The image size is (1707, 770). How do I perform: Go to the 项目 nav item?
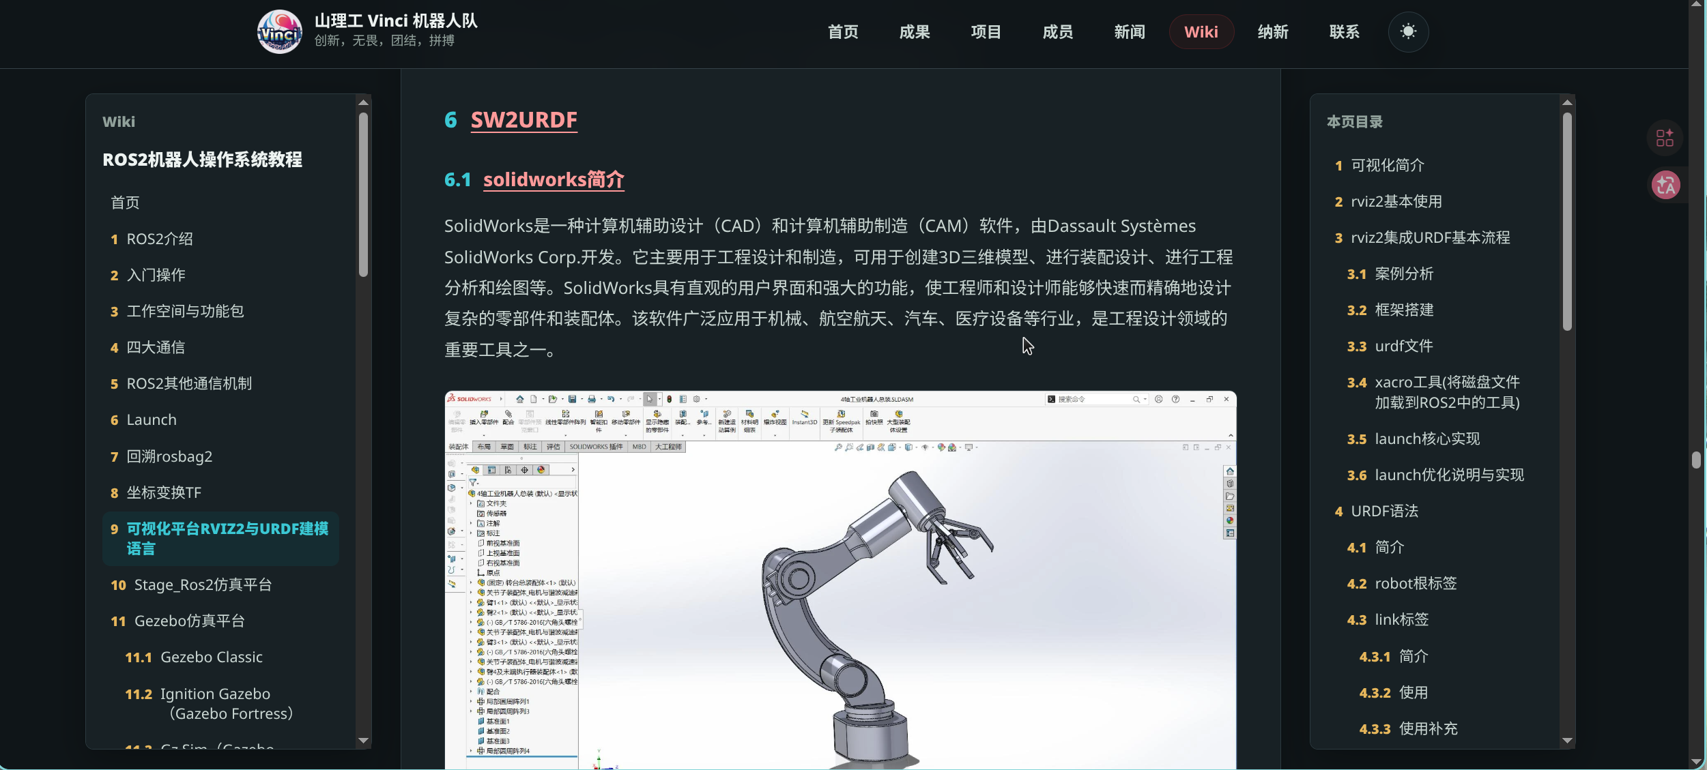(x=986, y=32)
